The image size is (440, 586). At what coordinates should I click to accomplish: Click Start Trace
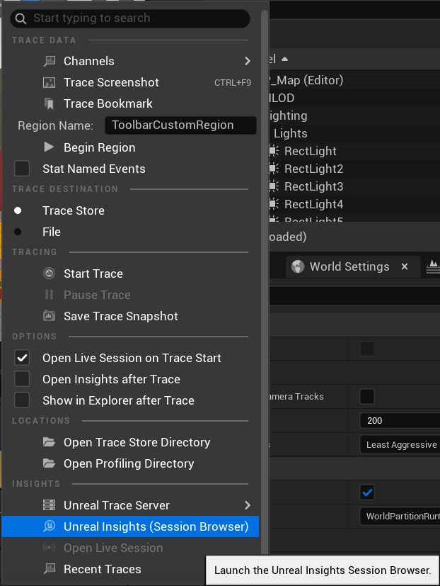pyautogui.click(x=130, y=274)
